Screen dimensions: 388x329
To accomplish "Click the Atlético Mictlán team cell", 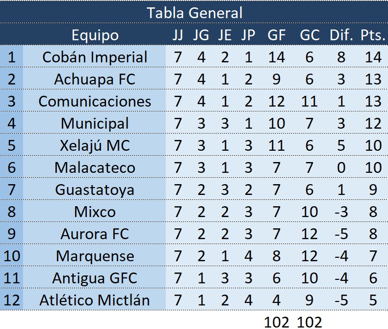I will tap(95, 300).
